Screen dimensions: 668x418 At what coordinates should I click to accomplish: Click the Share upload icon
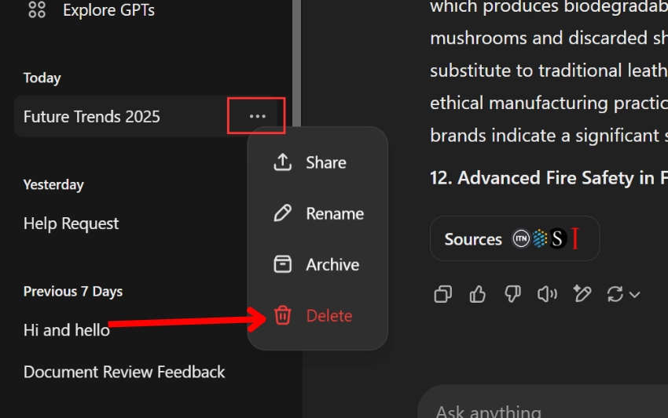[x=282, y=162]
